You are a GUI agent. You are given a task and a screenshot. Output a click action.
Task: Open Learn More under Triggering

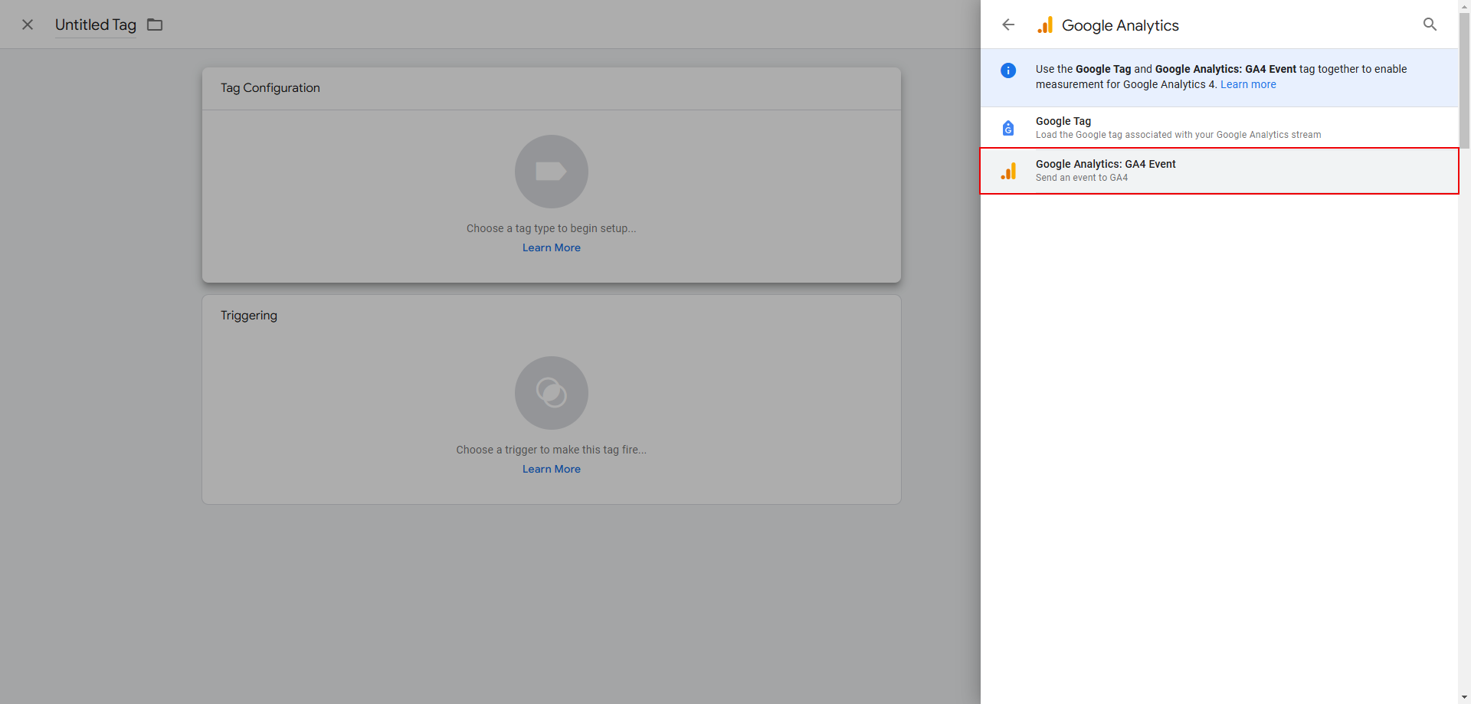coord(552,469)
